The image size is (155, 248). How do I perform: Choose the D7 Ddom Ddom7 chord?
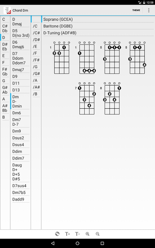click(21, 58)
